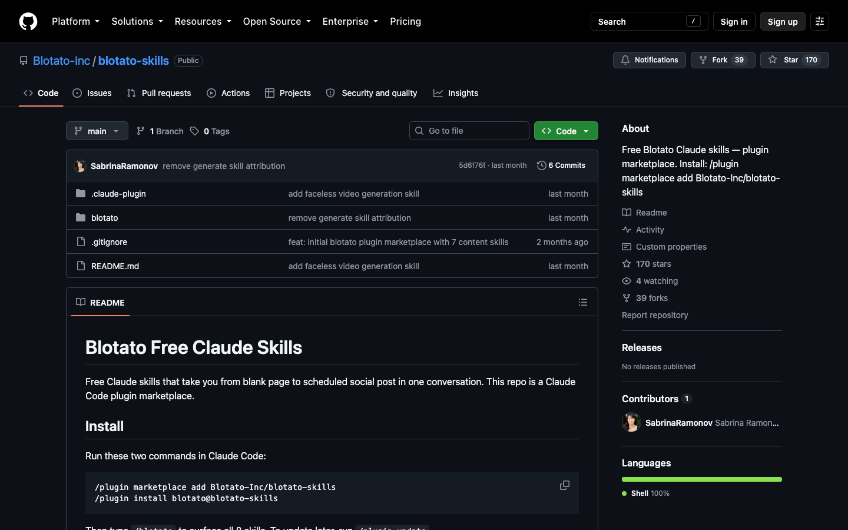The height and width of the screenshot is (530, 848).
Task: Click the green Shell language bar
Action: (702, 479)
